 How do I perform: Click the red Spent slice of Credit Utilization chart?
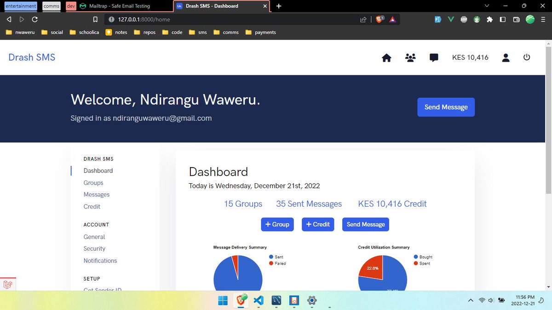point(371,267)
